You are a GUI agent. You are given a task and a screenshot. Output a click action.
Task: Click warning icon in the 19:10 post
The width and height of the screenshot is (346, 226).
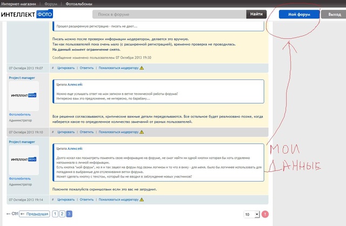click(142, 132)
